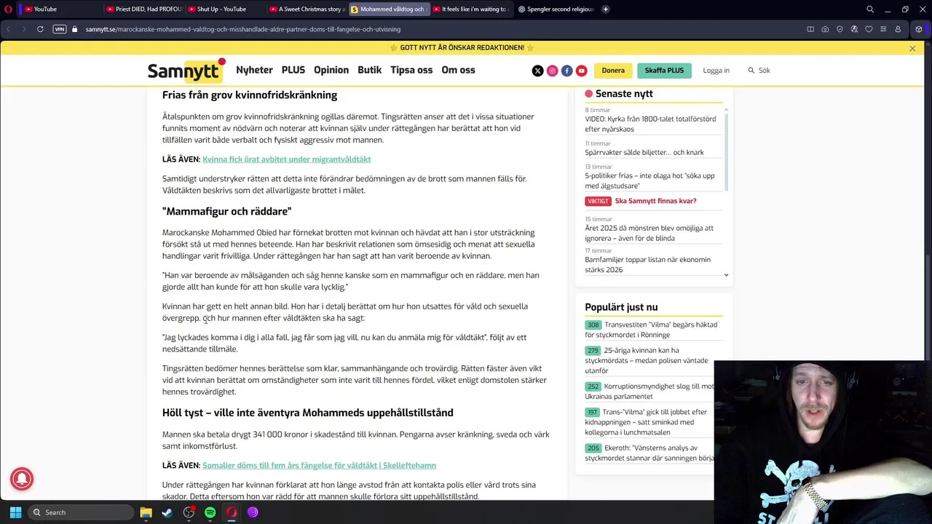Open a new tab with plus button

tap(605, 9)
